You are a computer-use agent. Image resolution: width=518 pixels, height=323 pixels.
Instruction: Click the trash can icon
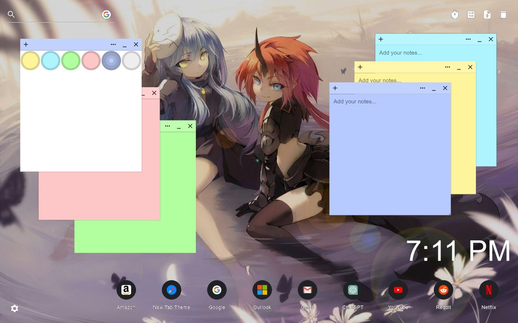tap(503, 15)
